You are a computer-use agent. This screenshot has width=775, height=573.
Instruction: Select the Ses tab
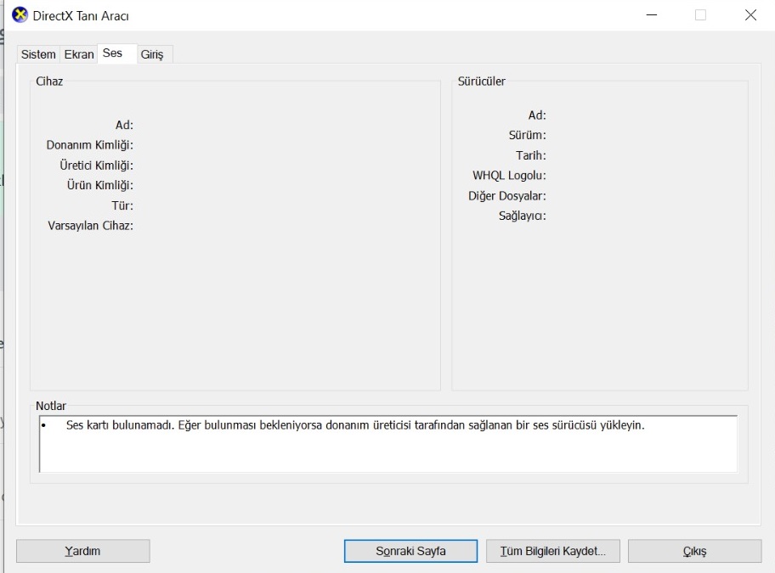coord(116,53)
